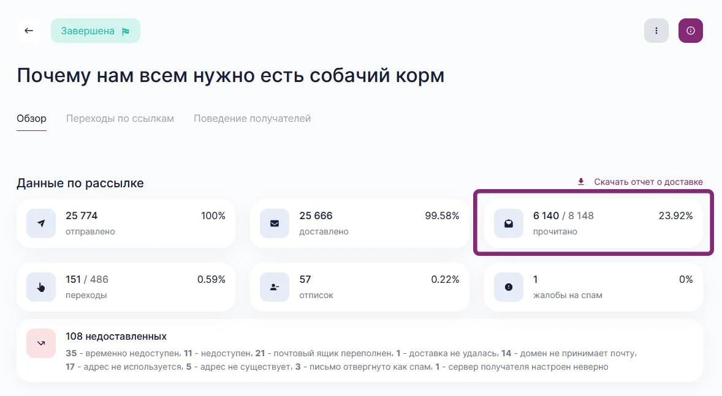This screenshot has height=396, width=722.
Task: Open the three-dot more options menu
Action: (656, 31)
